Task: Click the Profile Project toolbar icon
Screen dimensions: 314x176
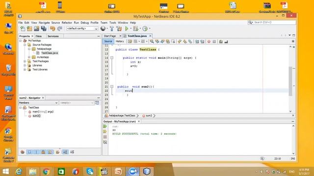Action: click(x=145, y=28)
